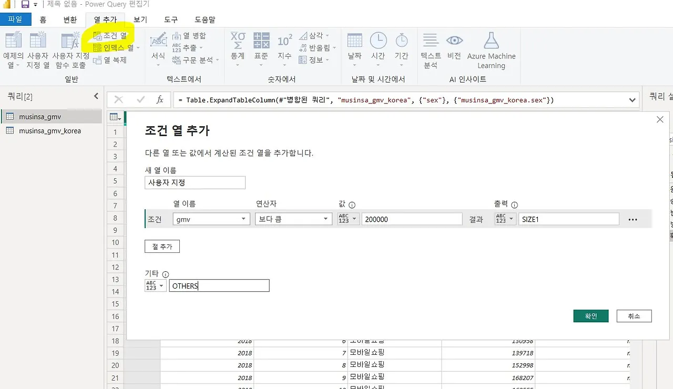This screenshot has width=673, height=389.
Task: Click the info icon next to 값
Action: (x=352, y=205)
